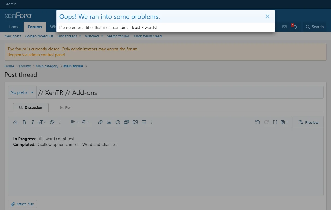Click the insert table icon
Image resolution: width=331 pixels, height=210 pixels.
click(x=144, y=122)
